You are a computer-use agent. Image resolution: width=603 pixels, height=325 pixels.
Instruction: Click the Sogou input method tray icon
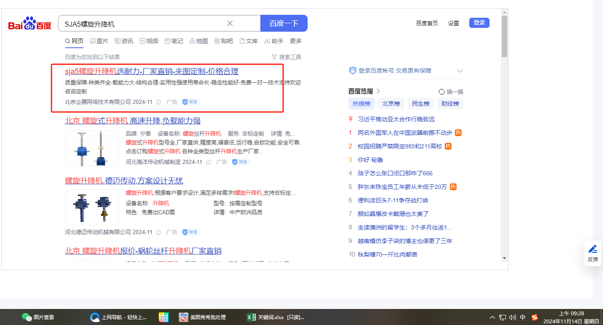pyautogui.click(x=535, y=317)
